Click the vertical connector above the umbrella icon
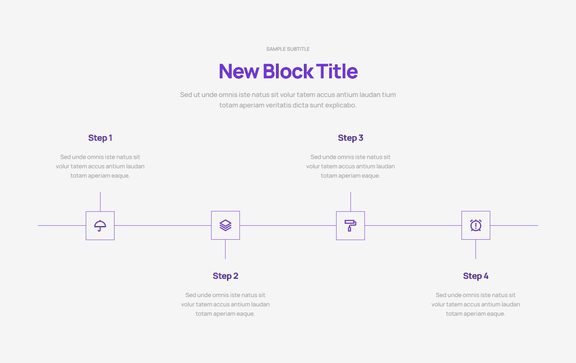 coord(100,202)
